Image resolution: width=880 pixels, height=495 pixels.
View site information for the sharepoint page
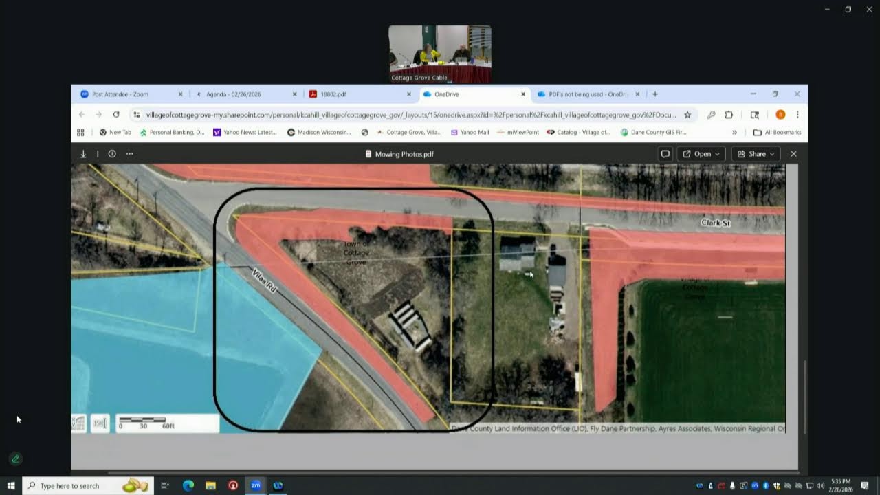click(x=137, y=115)
